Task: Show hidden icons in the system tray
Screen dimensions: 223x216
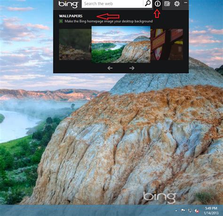Action: [176, 211]
